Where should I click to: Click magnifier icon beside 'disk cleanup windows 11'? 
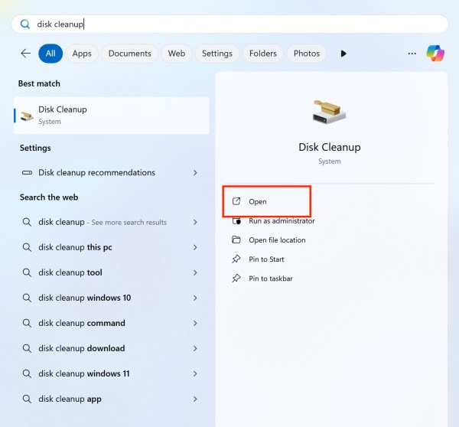(x=27, y=373)
